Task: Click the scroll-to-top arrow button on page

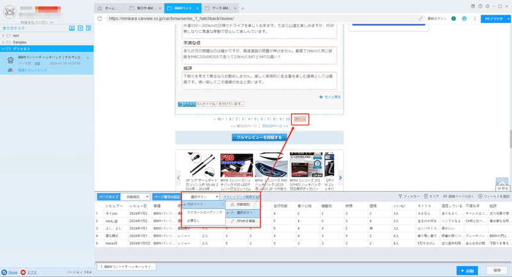Action: [502, 182]
